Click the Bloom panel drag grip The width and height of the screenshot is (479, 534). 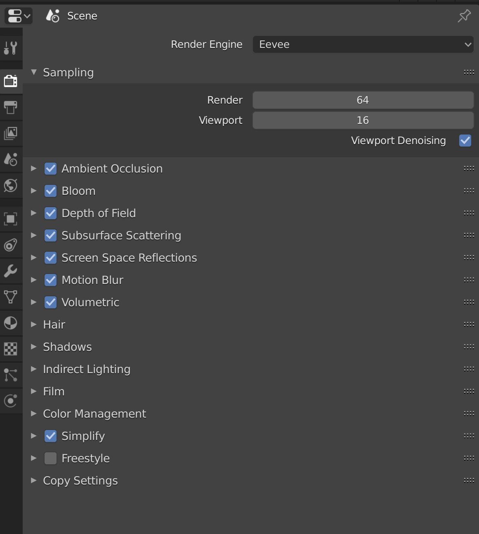coord(469,191)
